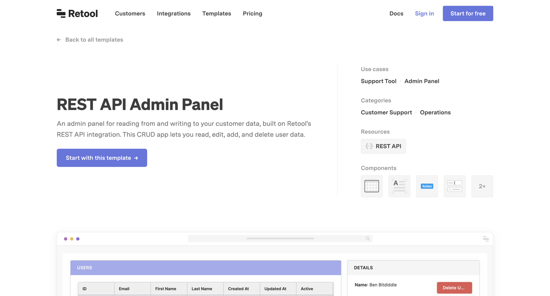Click the Created At column header

tap(242, 289)
